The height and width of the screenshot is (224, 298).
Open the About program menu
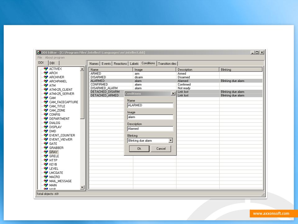(x=55, y=58)
